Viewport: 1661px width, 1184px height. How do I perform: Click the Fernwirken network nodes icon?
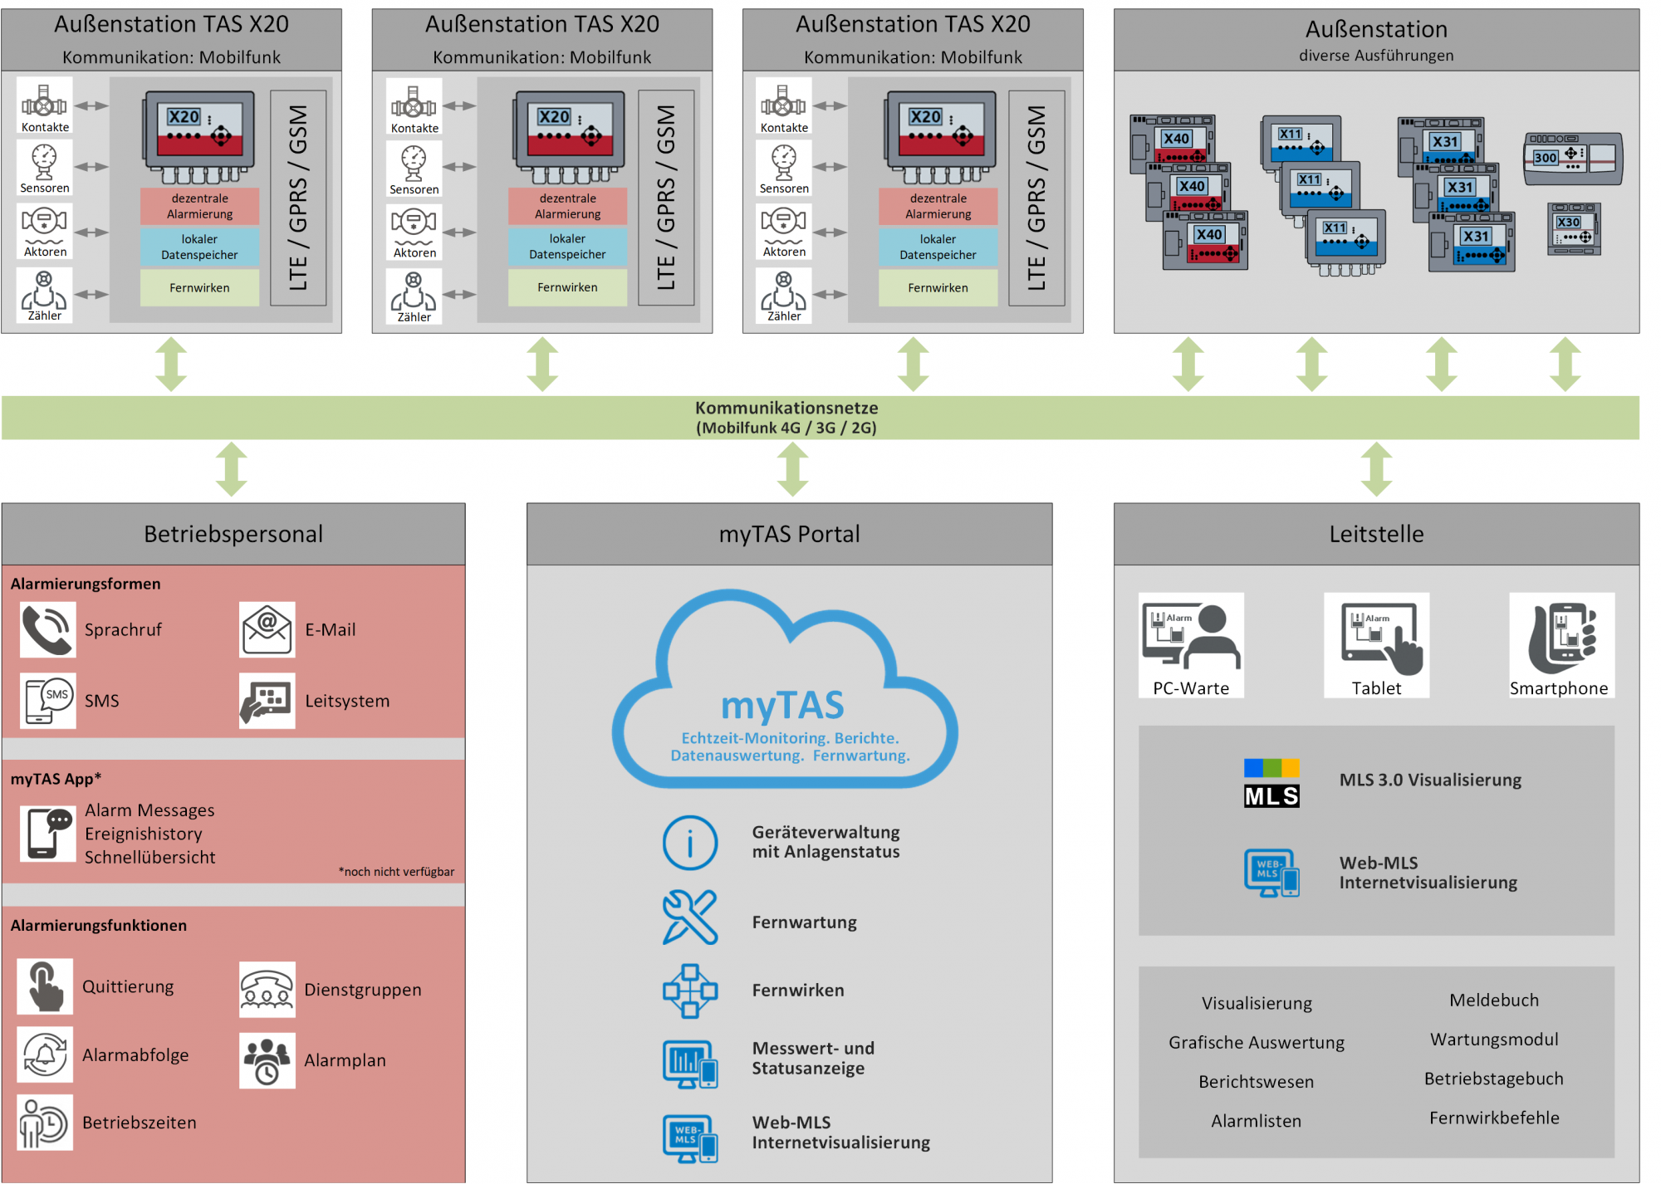[x=690, y=991]
